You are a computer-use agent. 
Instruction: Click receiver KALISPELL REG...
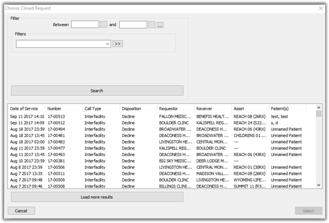[x=212, y=123]
